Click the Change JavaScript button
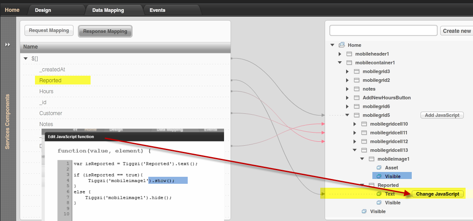 pyautogui.click(x=438, y=194)
